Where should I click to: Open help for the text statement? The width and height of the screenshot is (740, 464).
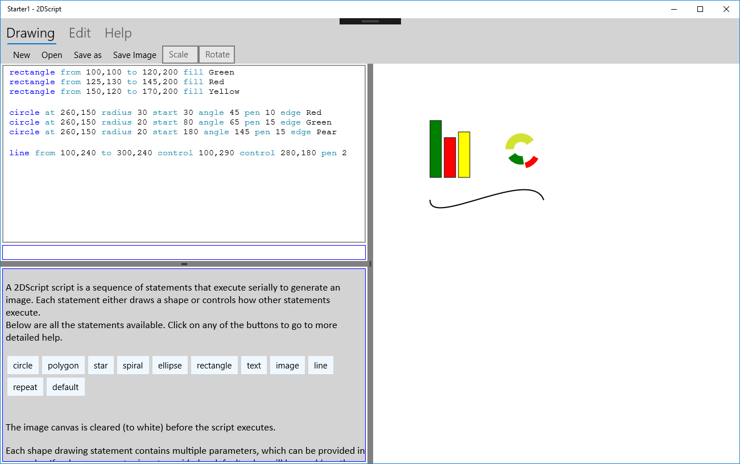[x=254, y=366]
